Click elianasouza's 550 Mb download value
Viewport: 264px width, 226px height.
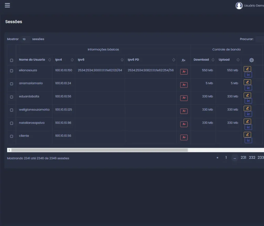pyautogui.click(x=208, y=70)
